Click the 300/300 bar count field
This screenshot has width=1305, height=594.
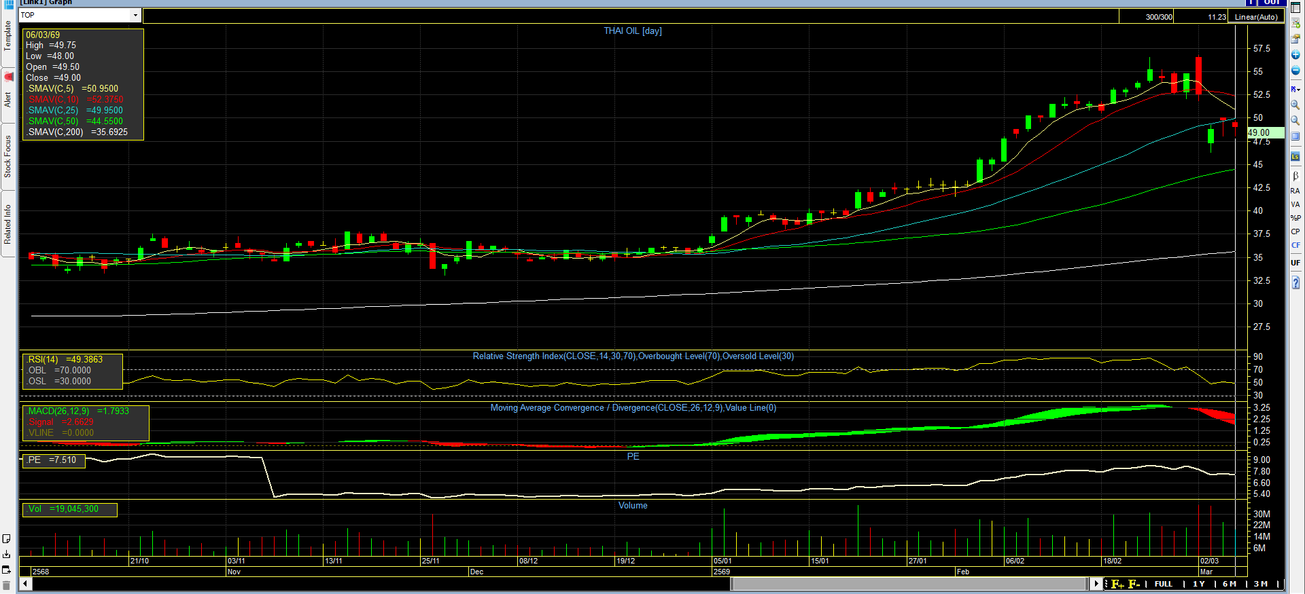click(1146, 17)
